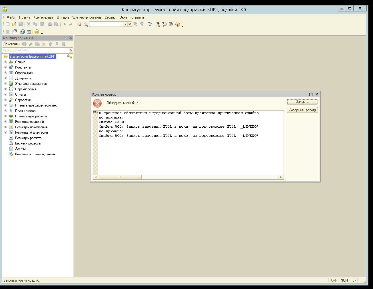
Task: Open the Действия dropdown menu
Action: (11, 44)
